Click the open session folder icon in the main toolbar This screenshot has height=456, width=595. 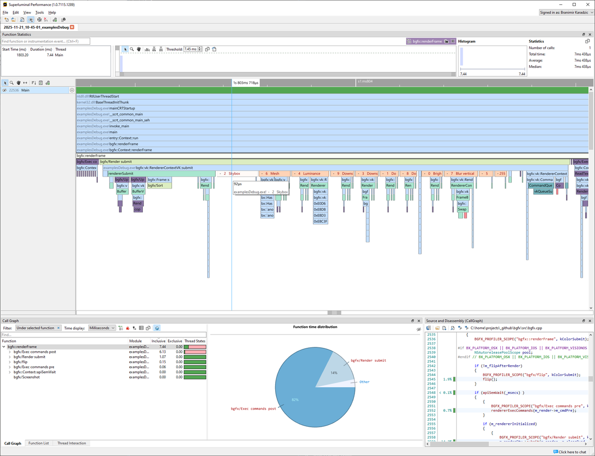13,20
